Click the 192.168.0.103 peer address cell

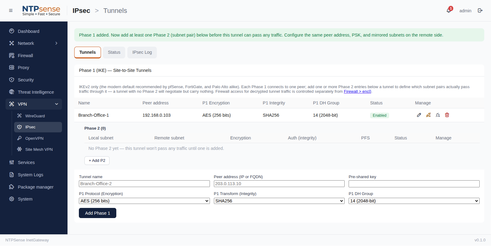pyautogui.click(x=157, y=115)
